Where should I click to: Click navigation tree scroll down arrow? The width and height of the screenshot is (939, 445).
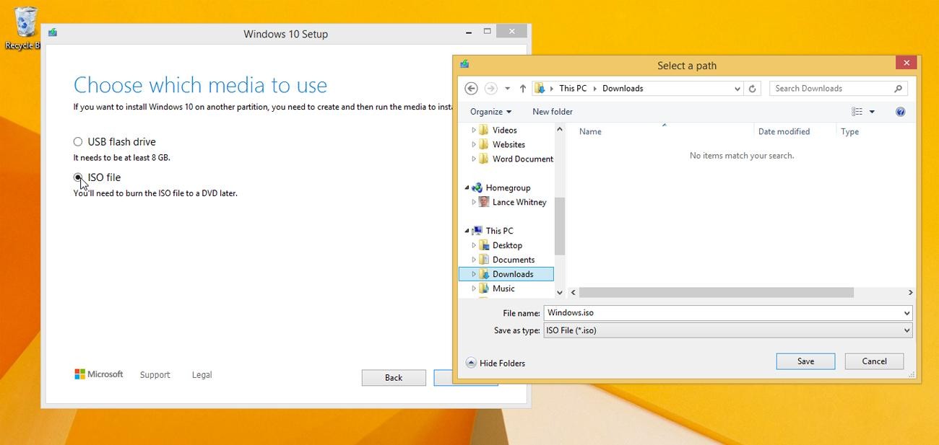click(559, 292)
